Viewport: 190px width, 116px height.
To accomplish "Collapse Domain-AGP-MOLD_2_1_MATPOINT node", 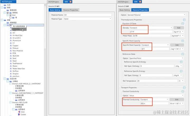I will [10, 84].
